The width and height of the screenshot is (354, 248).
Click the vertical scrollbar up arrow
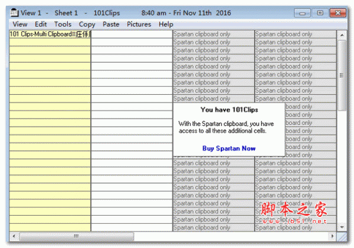(x=342, y=35)
